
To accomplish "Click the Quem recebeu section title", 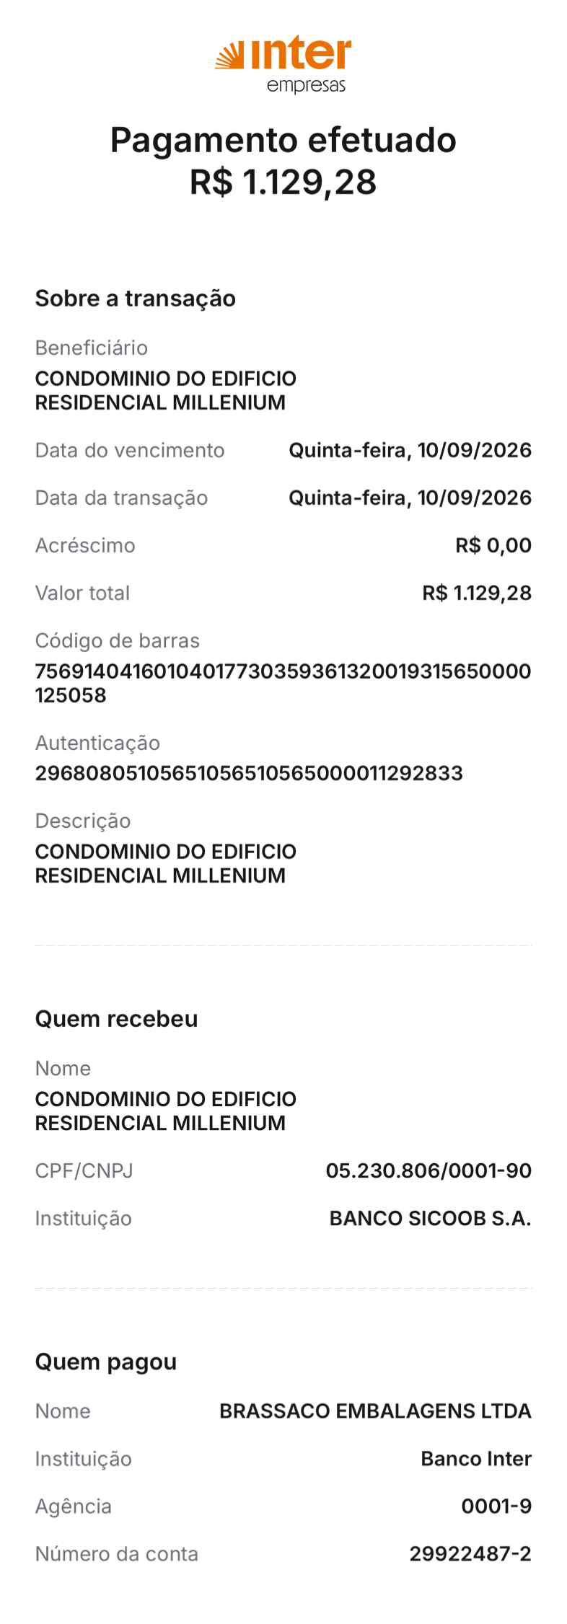I will [x=117, y=1019].
